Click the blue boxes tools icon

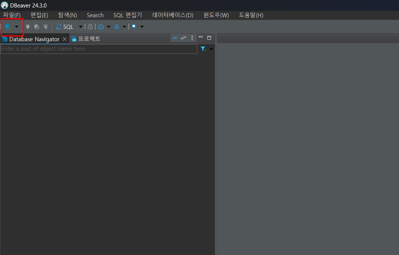(116, 27)
